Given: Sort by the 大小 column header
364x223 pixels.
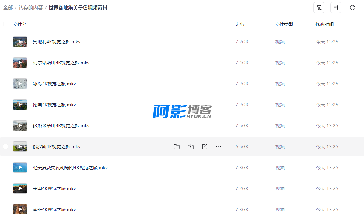Looking at the screenshot, I should [x=239, y=25].
